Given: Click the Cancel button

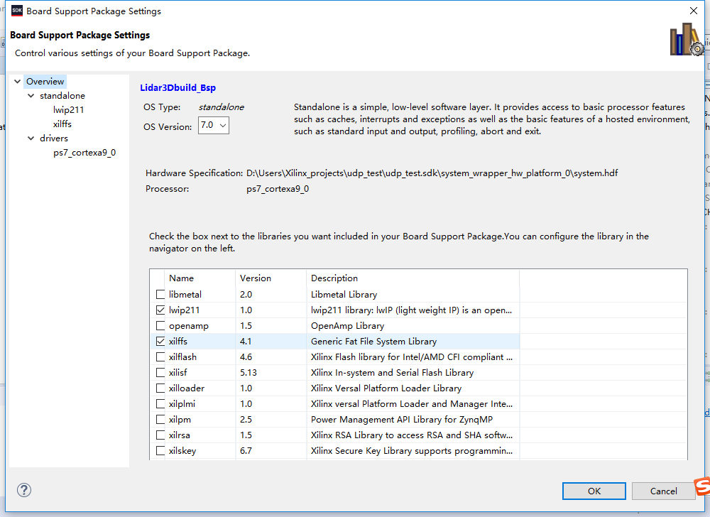Looking at the screenshot, I should point(663,491).
